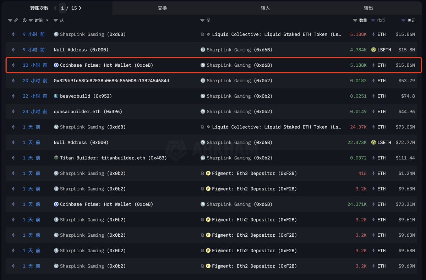Click the $1.24M USD value
426x280 pixels.
(x=406, y=173)
